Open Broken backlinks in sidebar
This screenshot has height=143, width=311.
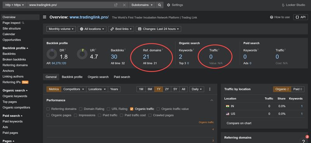pos(14,60)
